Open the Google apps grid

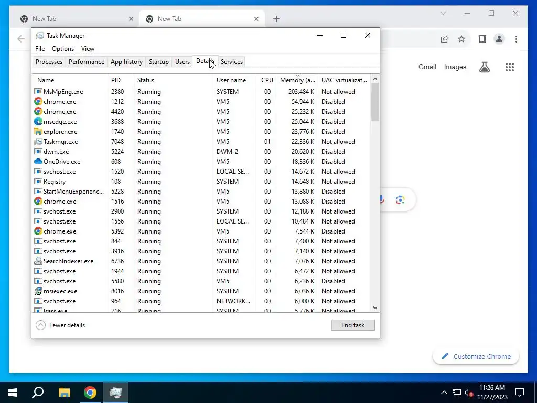tap(510, 67)
